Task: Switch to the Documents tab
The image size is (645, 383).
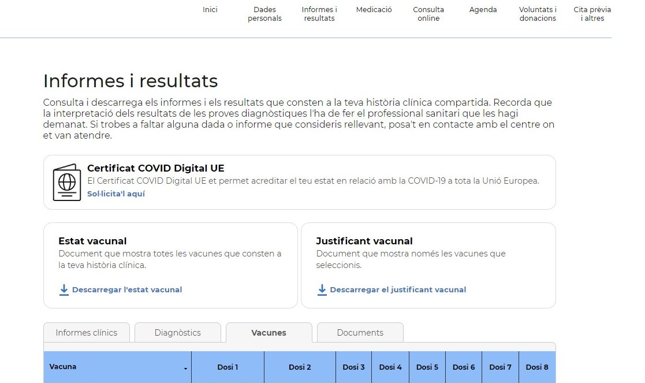Action: (x=360, y=332)
